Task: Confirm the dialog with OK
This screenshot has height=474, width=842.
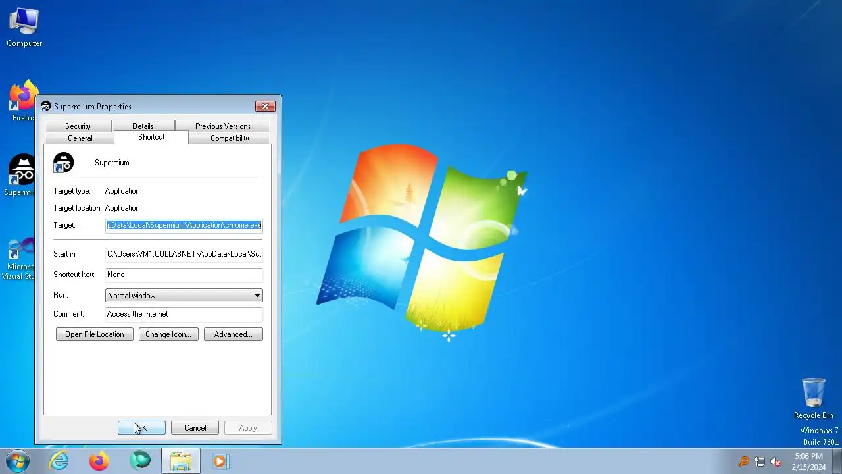Action: pyautogui.click(x=141, y=428)
